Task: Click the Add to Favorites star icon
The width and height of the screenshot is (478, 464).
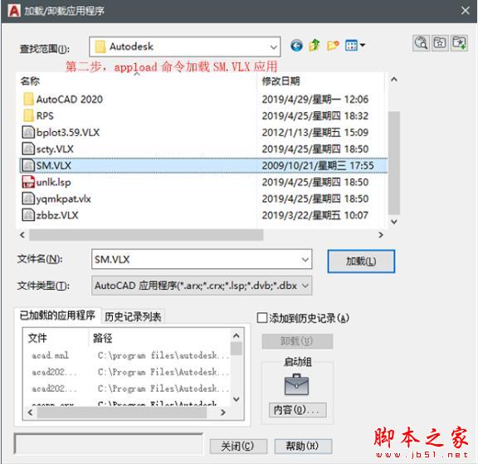Action: [459, 42]
